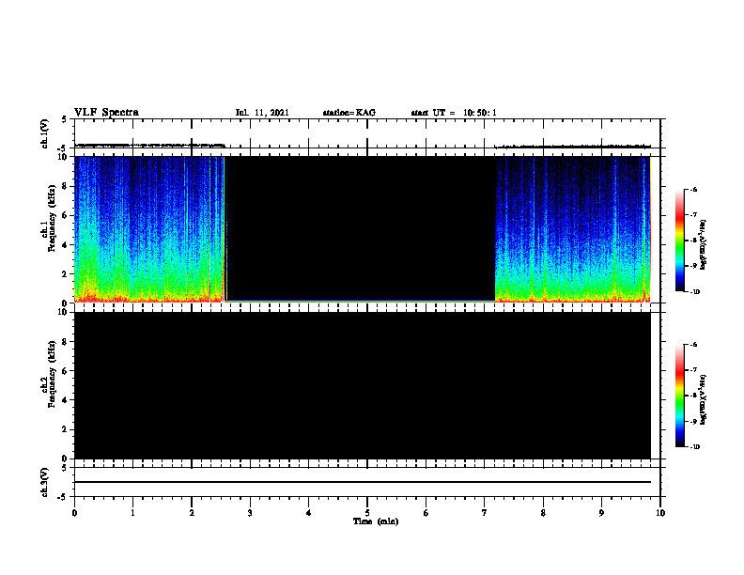Click the "-7" label on the ch.1 color scale
This screenshot has height=575, width=744.
[693, 215]
